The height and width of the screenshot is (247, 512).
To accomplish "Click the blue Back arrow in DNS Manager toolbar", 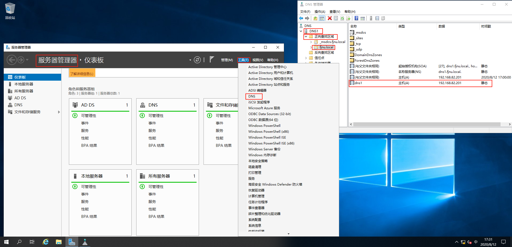I will click(301, 18).
